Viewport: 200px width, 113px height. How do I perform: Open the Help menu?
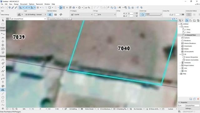pos(53,4)
